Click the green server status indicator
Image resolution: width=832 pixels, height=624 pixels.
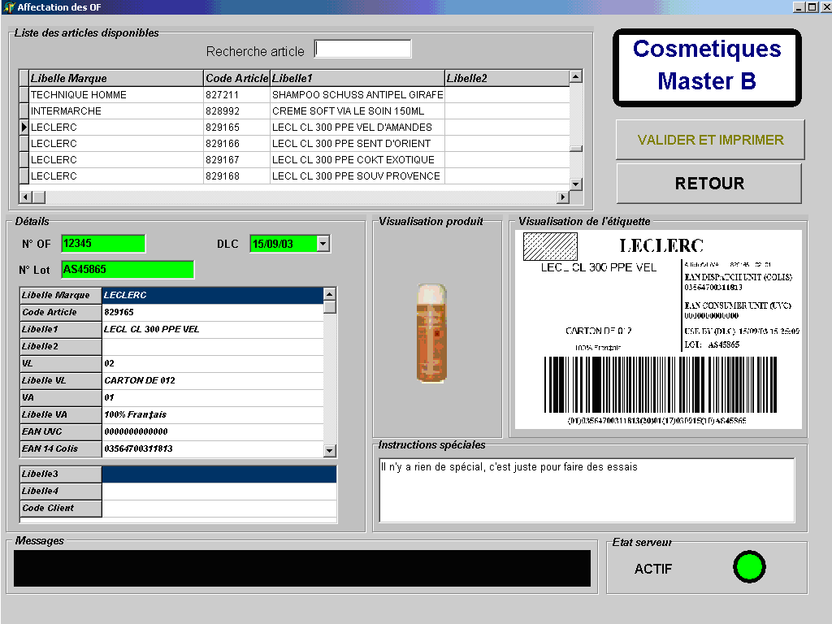(x=749, y=566)
